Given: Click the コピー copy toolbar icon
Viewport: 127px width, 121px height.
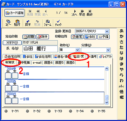Looking at the screenshot, I should 8,23.
